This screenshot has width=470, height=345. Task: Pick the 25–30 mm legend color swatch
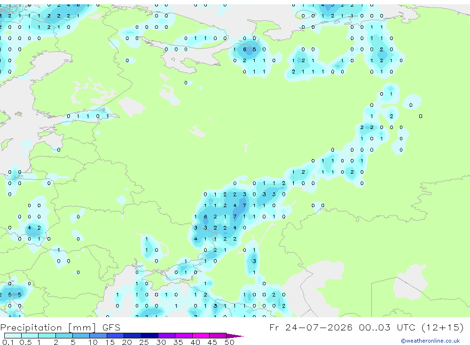[x=149, y=336]
